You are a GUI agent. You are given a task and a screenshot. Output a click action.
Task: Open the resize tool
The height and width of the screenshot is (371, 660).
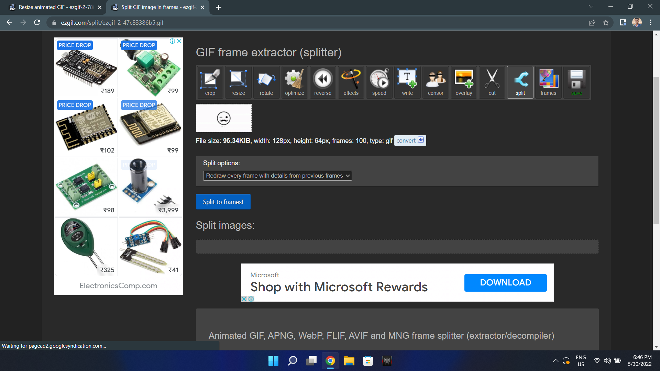click(238, 82)
